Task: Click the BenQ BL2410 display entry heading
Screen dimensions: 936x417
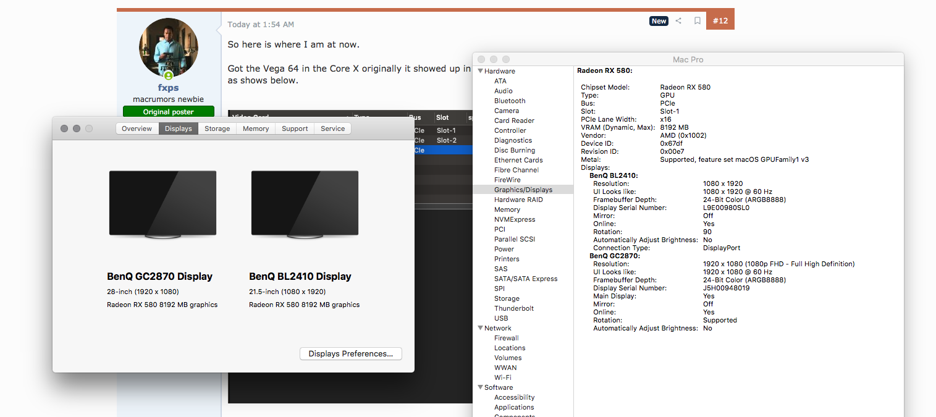Action: 613,175
